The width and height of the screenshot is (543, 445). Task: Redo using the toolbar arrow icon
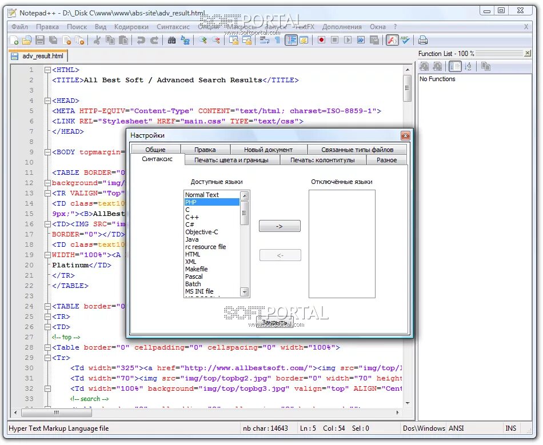[154, 40]
